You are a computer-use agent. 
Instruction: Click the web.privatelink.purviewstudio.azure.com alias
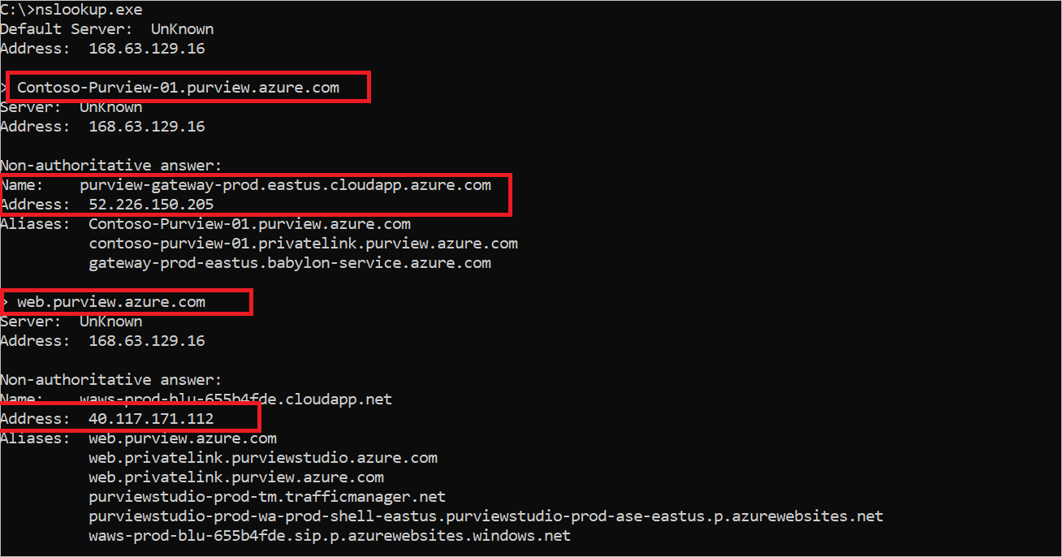tap(263, 458)
